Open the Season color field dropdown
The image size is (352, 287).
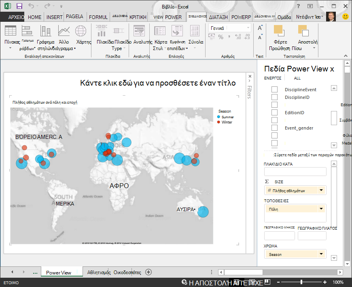pos(321,254)
